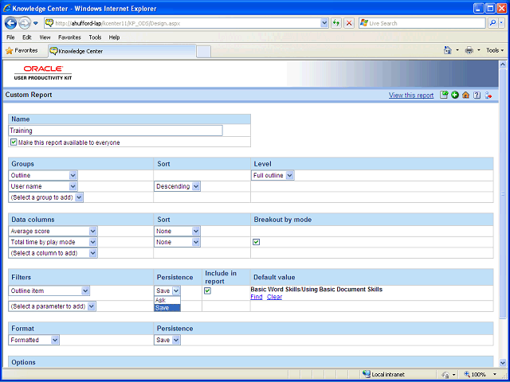Click the report Name text field
Viewport: 510px width, 382px height.
(x=116, y=131)
